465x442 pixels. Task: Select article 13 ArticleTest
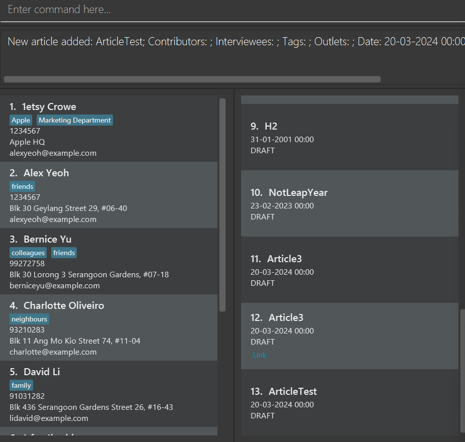pyautogui.click(x=350, y=402)
